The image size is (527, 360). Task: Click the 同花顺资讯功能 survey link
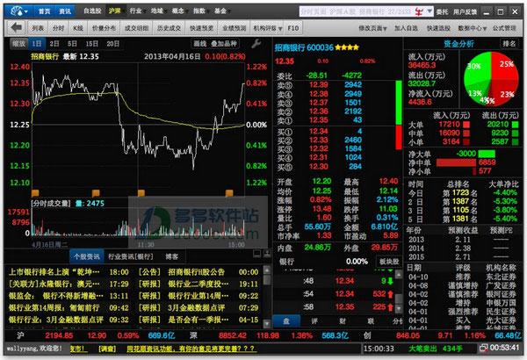191,349
